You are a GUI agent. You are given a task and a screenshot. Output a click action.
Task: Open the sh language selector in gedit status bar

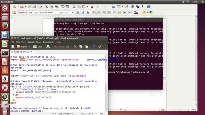53,114
